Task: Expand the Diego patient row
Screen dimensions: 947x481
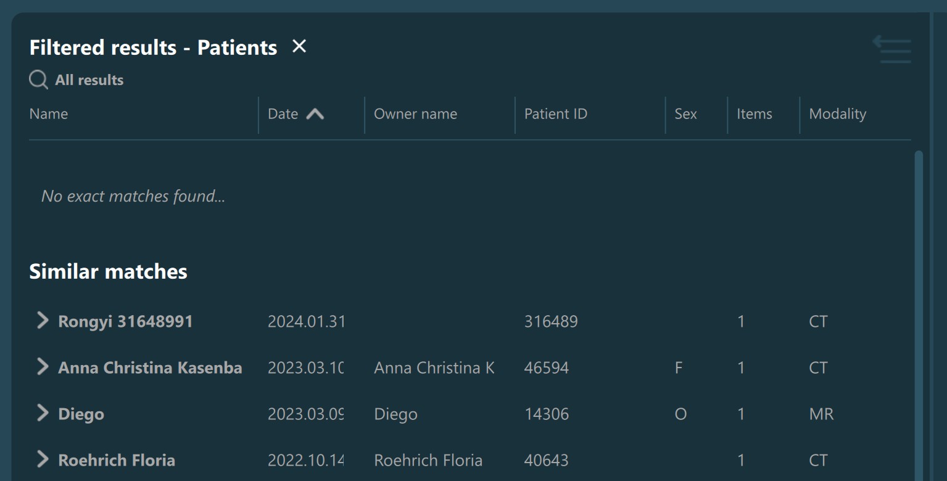Action: [x=43, y=413]
